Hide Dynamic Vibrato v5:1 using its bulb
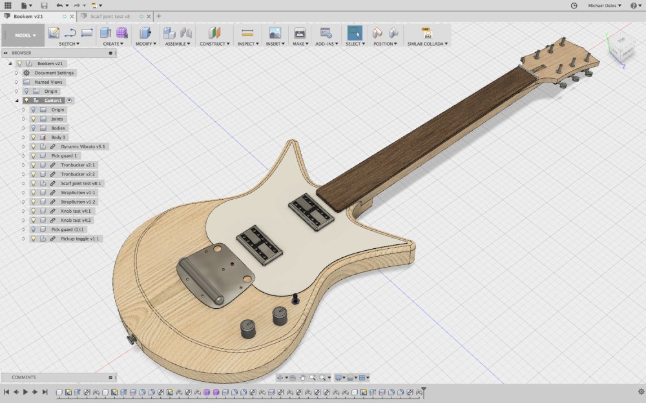The height and width of the screenshot is (403, 646). [34, 146]
